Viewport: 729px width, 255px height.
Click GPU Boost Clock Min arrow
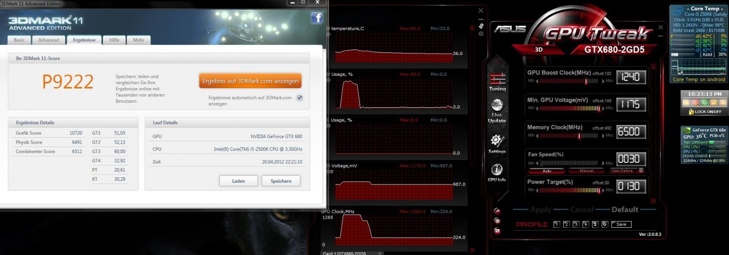click(x=537, y=81)
